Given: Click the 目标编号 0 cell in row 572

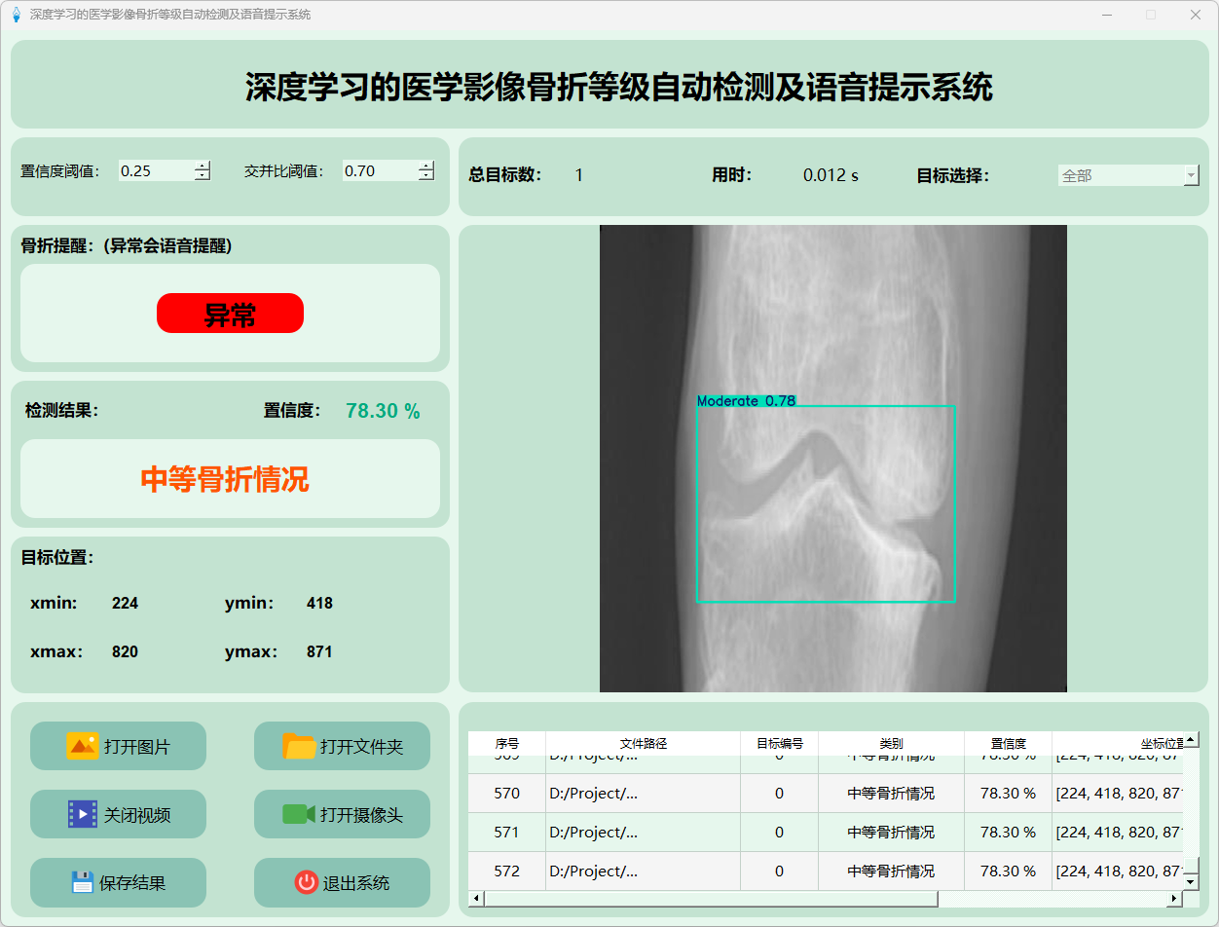Looking at the screenshot, I should click(x=780, y=871).
